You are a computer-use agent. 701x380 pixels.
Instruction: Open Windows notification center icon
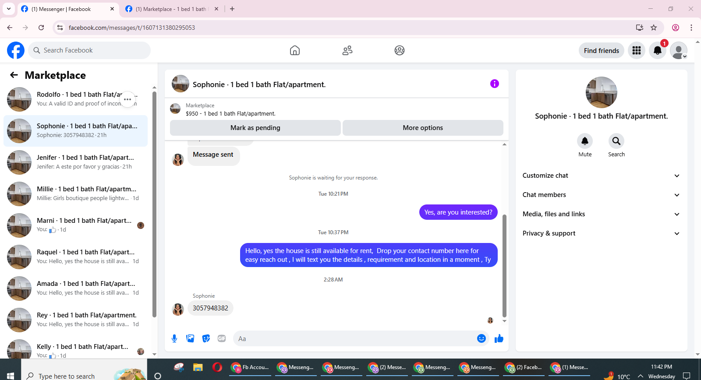tap(687, 376)
